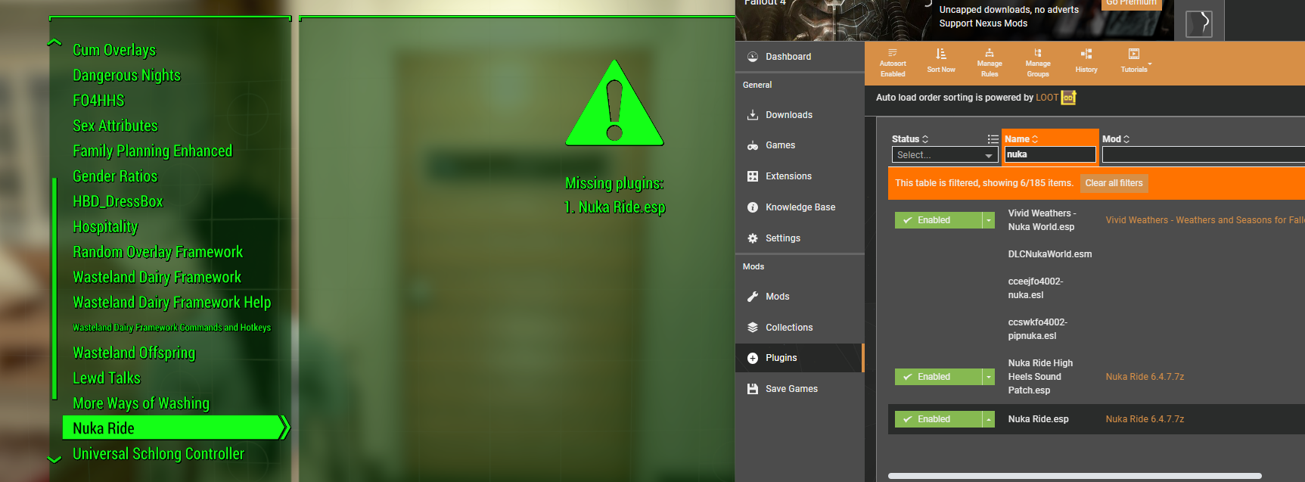
Task: Open Knowledge Base in the Vortex sidebar
Action: pyautogui.click(x=800, y=207)
